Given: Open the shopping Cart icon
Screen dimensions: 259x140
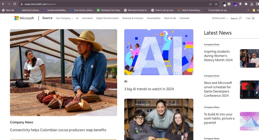Looking at the screenshot, I should [x=250, y=18].
